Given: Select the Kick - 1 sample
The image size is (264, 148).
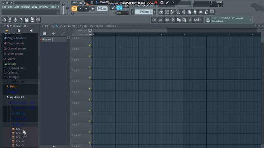Looking at the screenshot, I should pyautogui.click(x=19, y=129).
